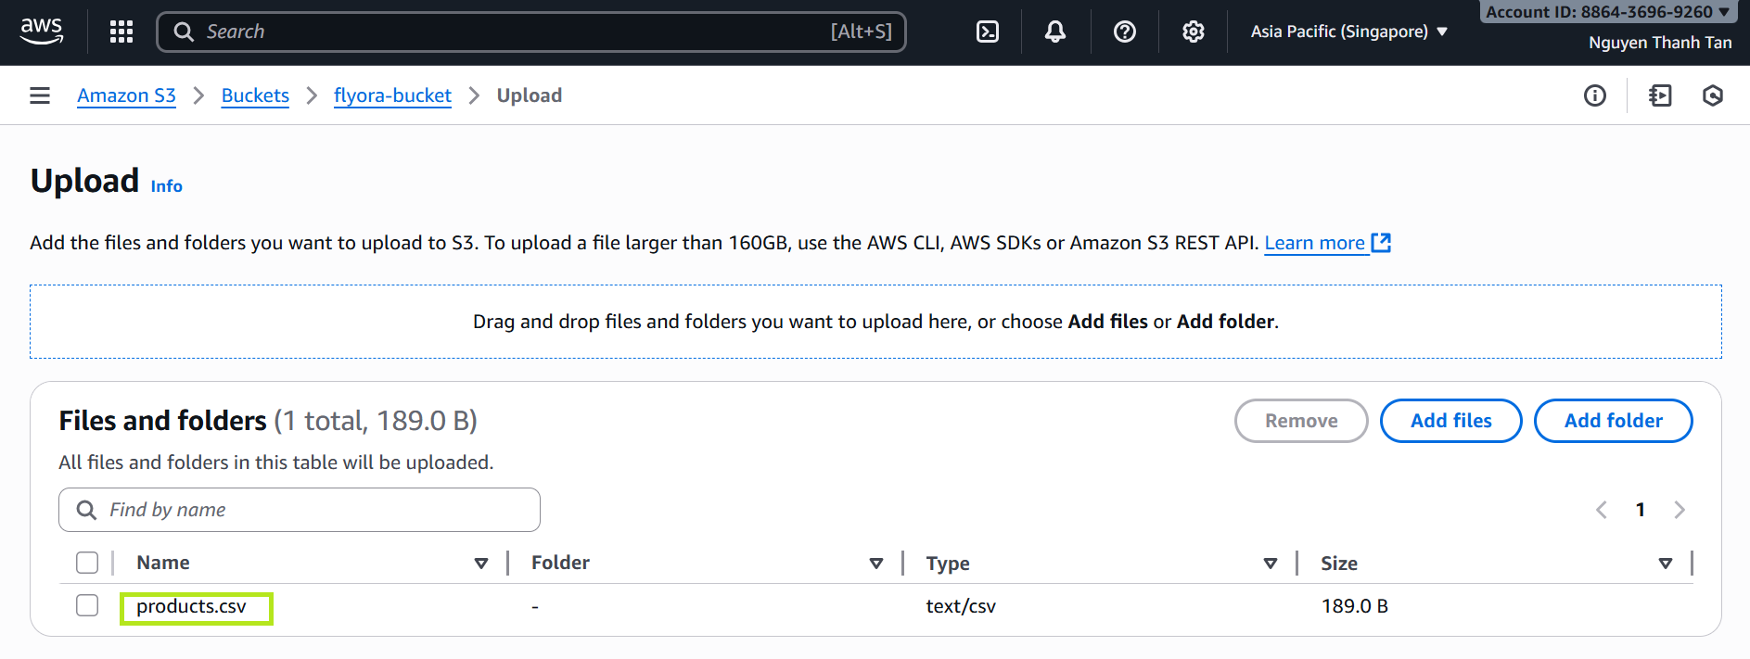The image size is (1750, 659).
Task: Tick the select-all header checkbox
Action: 87,563
